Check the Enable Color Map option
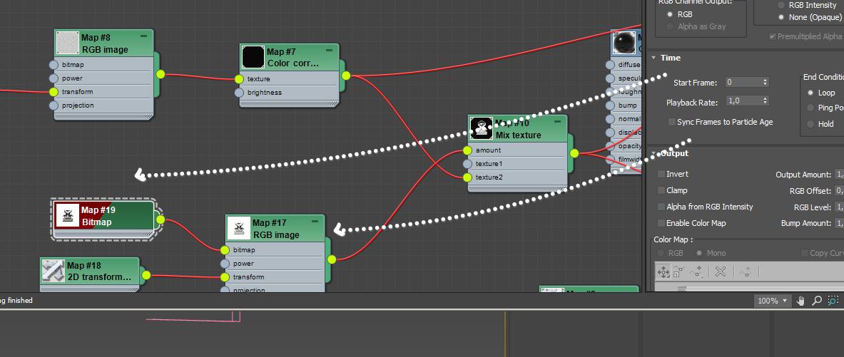Screen dimensions: 844x357 pyautogui.click(x=661, y=223)
